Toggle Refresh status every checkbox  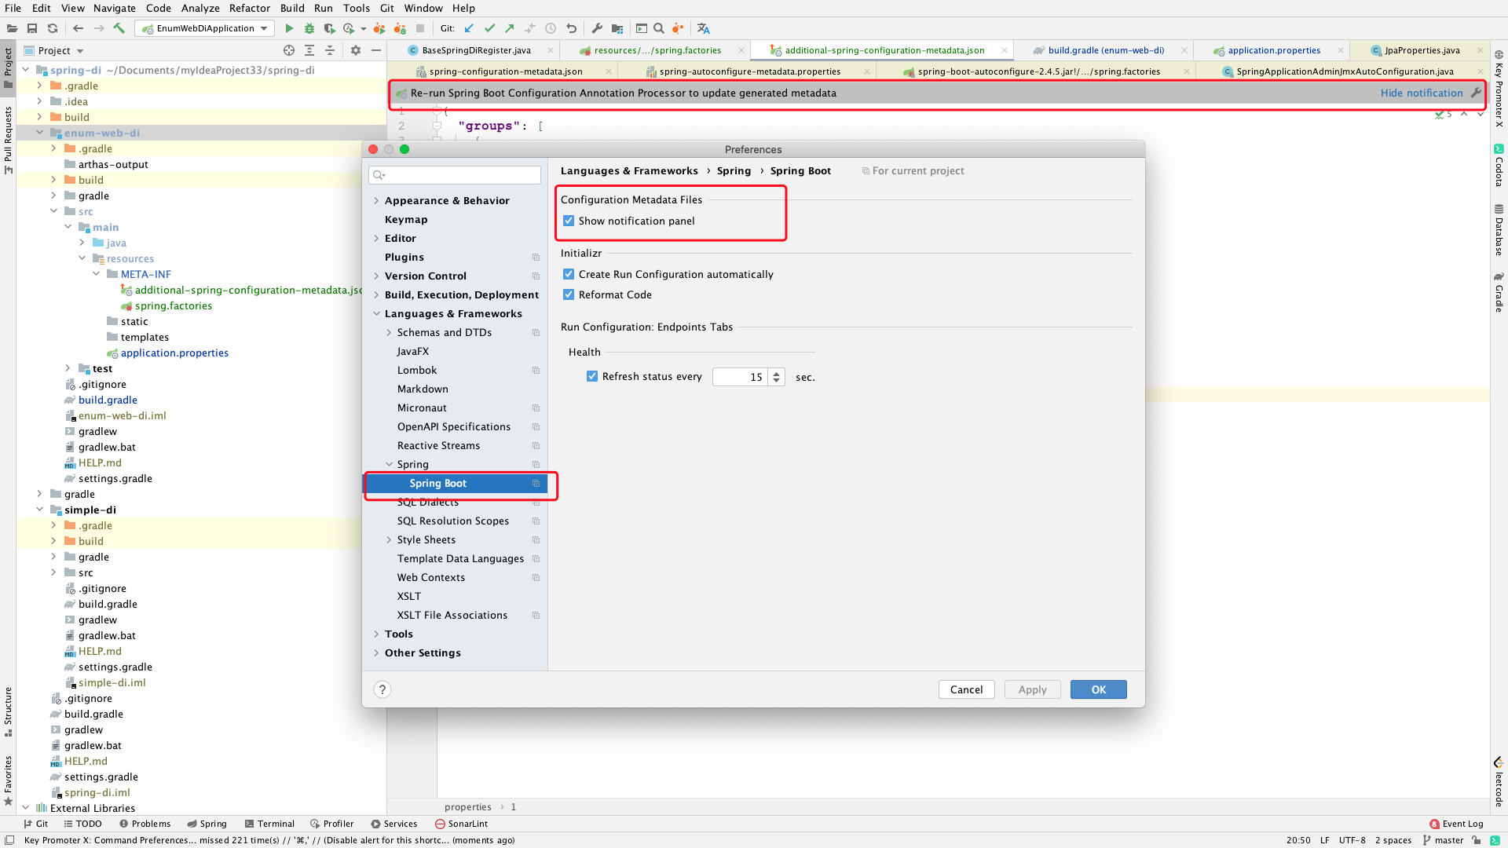592,376
